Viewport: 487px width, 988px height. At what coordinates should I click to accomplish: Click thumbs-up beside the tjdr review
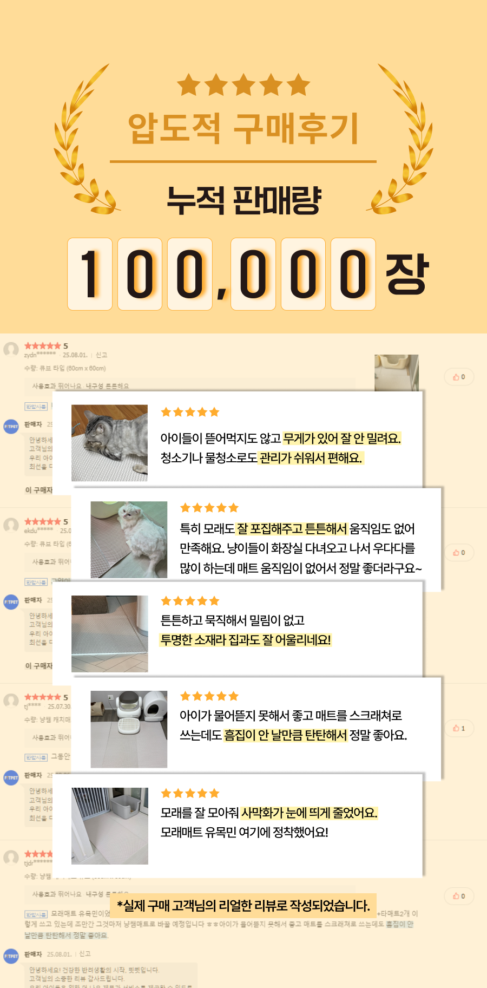tap(459, 896)
